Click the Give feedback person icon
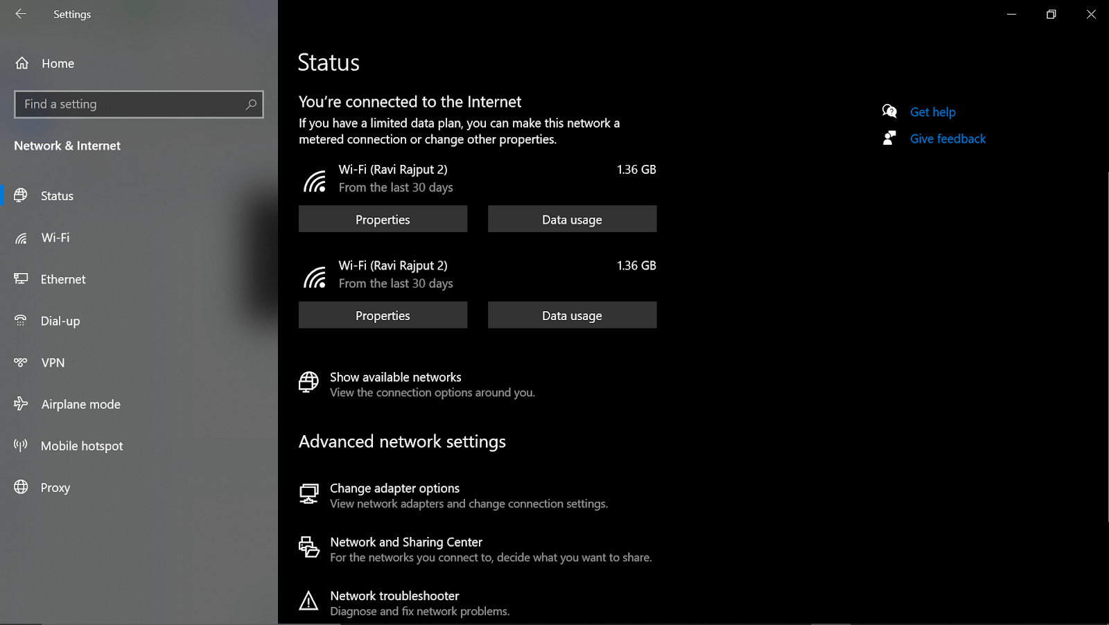This screenshot has height=625, width=1109. [x=889, y=139]
